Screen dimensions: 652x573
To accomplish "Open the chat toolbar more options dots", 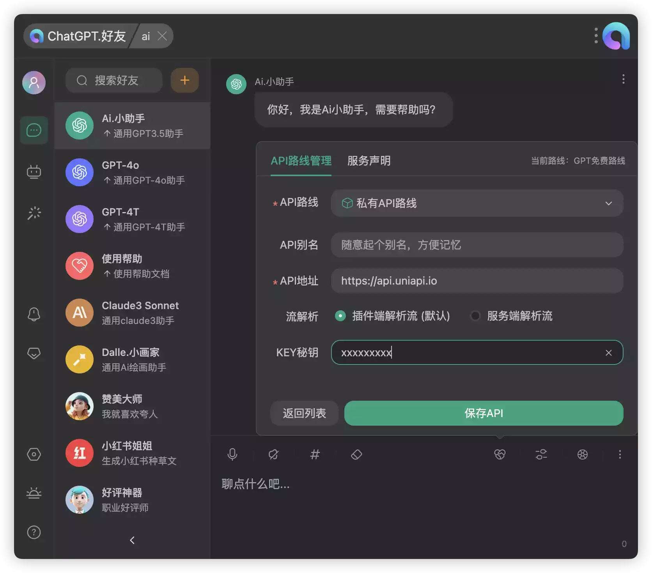I will pos(620,455).
